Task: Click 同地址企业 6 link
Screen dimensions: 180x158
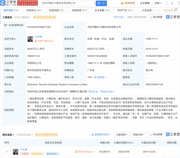Action: (x=107, y=92)
